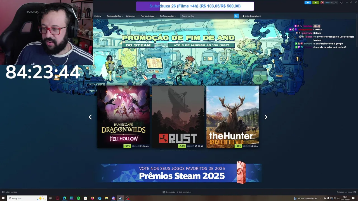Click Adicionar jogo plus icon
Image resolution: width=358 pixels, height=201 pixels.
(x=3, y=192)
